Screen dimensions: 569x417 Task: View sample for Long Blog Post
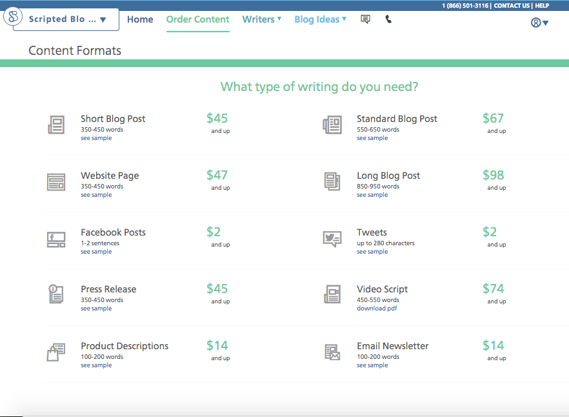pyautogui.click(x=372, y=195)
